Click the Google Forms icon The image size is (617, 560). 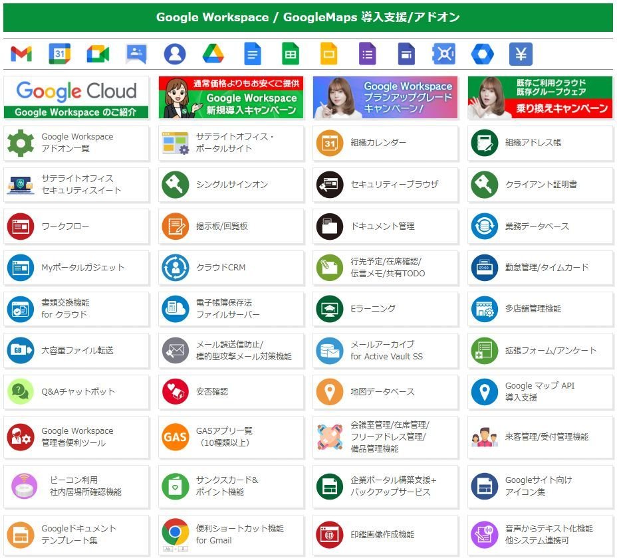(368, 54)
